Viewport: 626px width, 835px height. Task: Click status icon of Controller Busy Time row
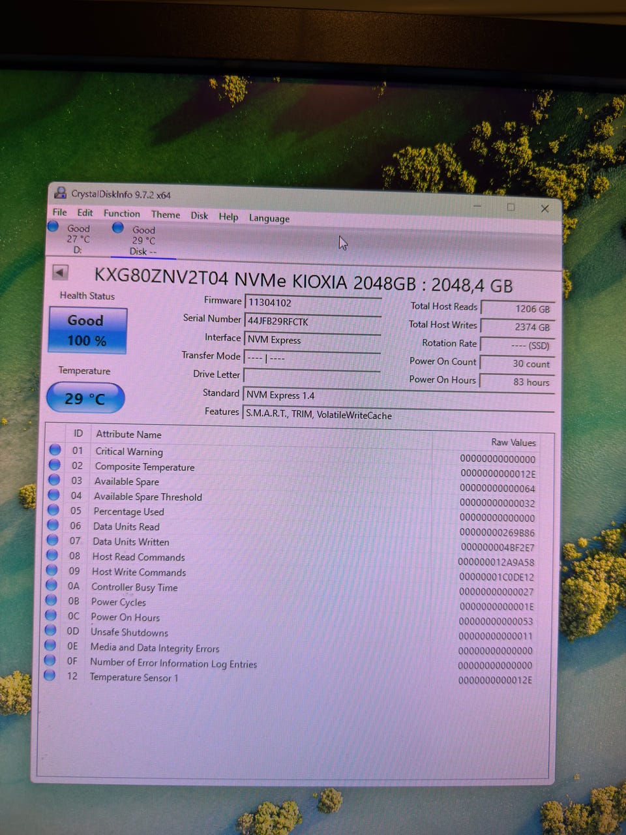tap(52, 584)
